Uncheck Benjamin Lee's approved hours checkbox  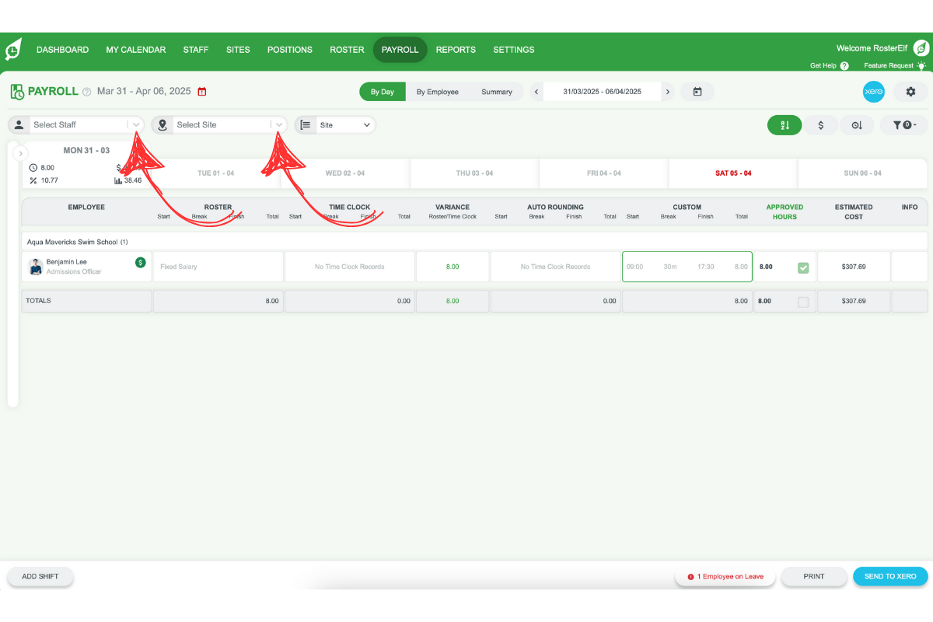pos(803,266)
